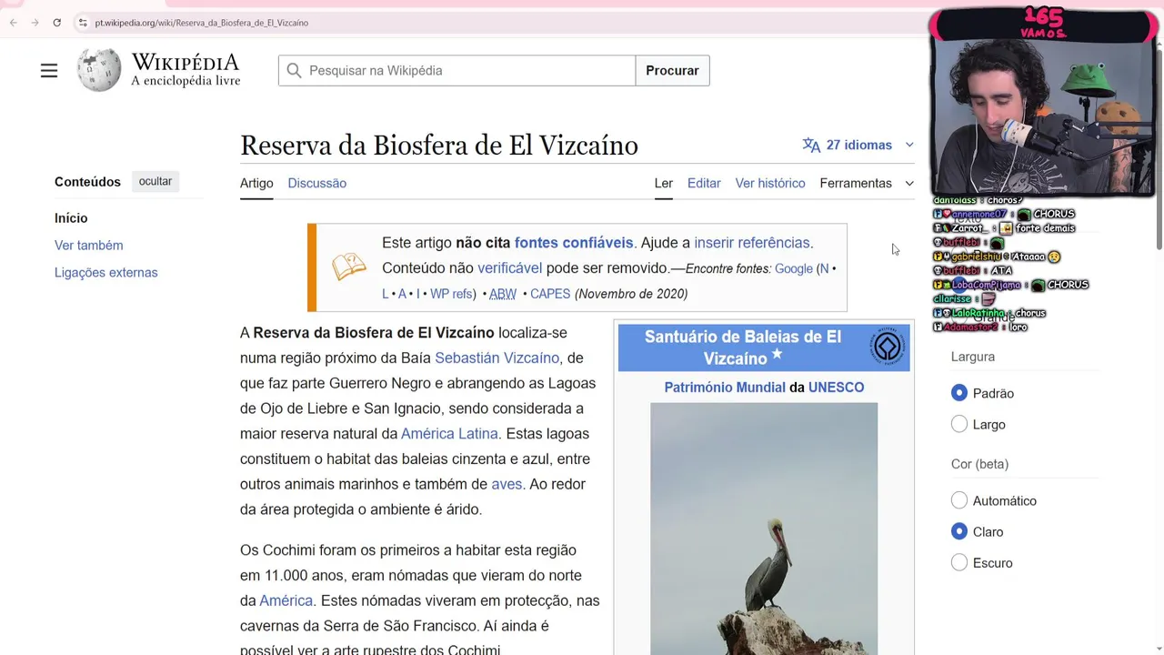Click the browser address bar URL
The image size is (1164, 655).
[x=202, y=23]
